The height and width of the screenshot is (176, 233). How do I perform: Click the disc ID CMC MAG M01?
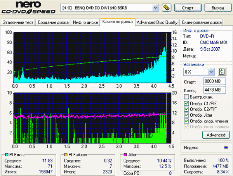tap(214, 42)
